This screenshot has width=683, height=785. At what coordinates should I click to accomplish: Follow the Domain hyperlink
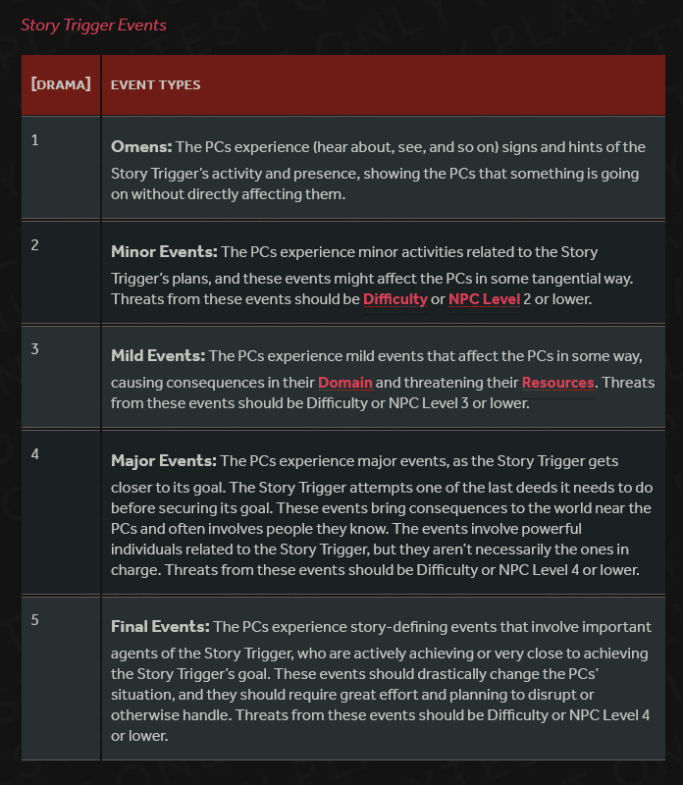(x=345, y=383)
